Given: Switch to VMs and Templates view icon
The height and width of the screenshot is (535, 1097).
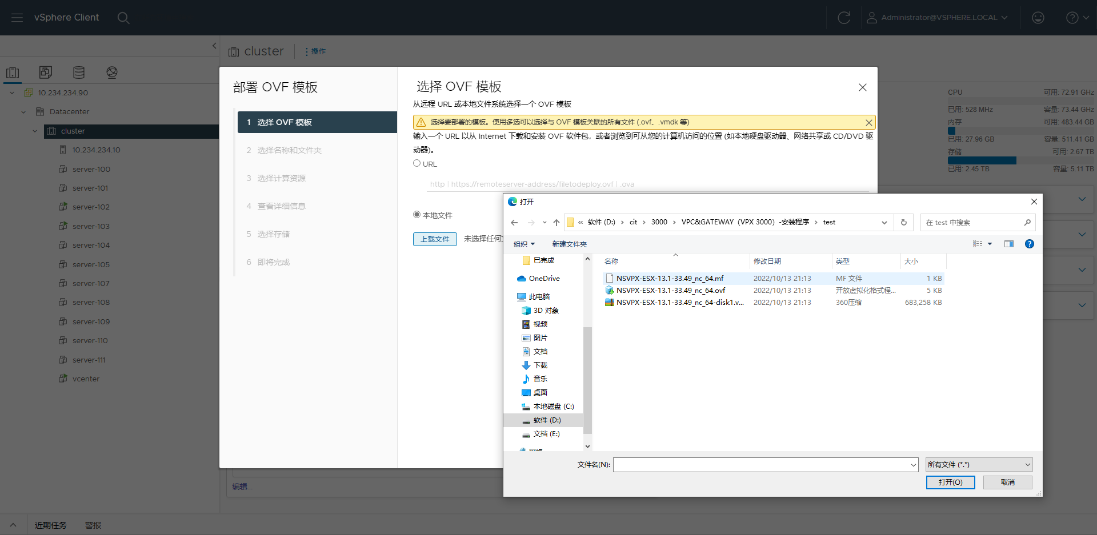Looking at the screenshot, I should 46,73.
